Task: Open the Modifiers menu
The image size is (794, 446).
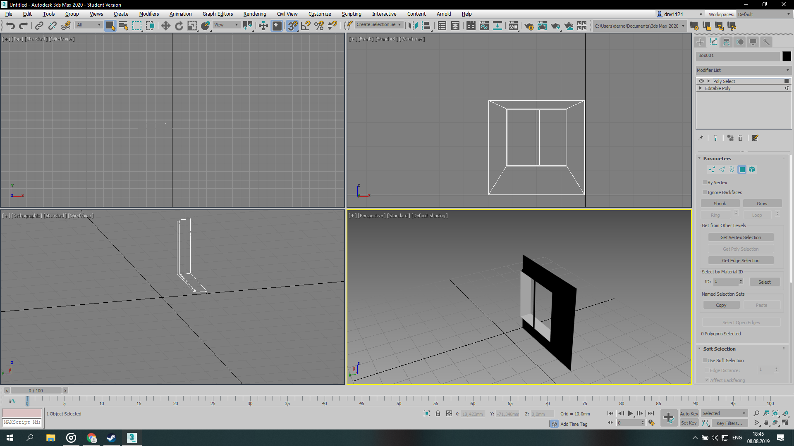Action: (149, 14)
